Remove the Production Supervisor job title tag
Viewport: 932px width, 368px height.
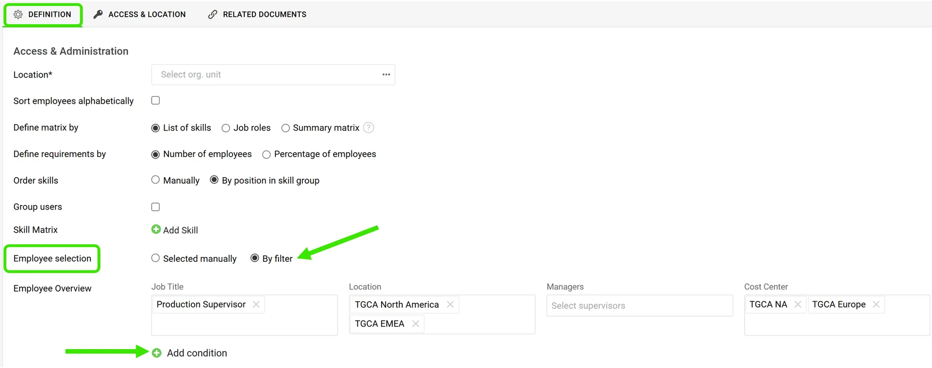coord(256,304)
